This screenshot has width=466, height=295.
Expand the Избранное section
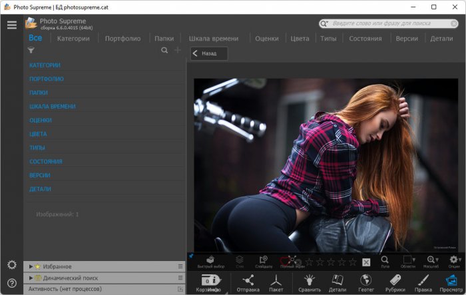click(31, 266)
